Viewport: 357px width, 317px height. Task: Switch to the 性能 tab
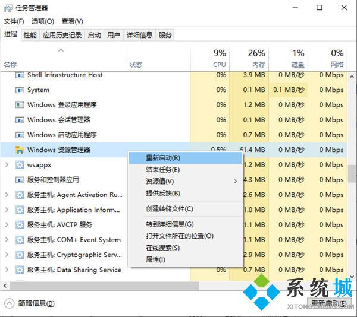(x=30, y=35)
